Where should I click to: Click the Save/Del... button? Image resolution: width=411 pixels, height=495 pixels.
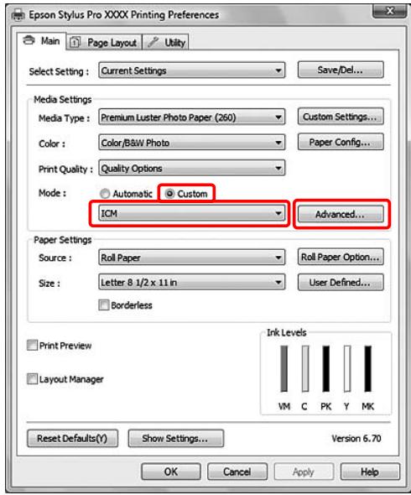tap(341, 70)
